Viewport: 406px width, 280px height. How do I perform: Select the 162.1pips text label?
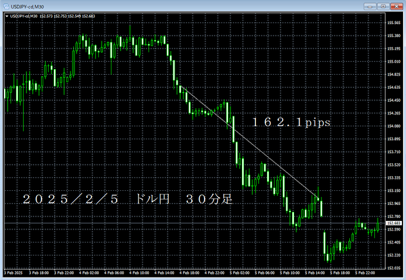291,123
